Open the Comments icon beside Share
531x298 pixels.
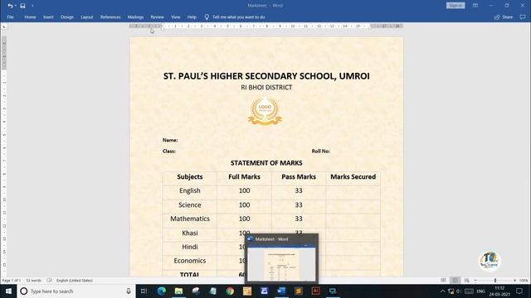point(523,17)
